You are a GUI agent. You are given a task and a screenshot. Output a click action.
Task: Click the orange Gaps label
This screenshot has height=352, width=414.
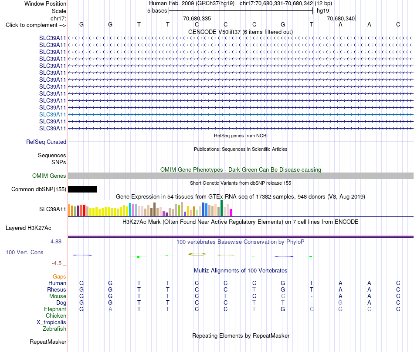(x=59, y=276)
